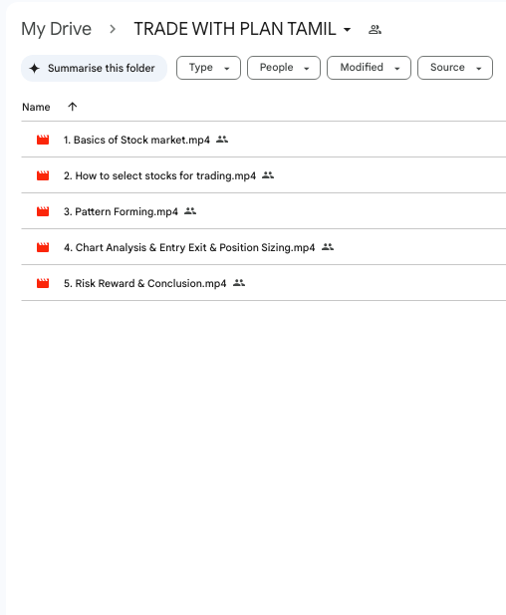Click the video icon for Basics of Stock market
This screenshot has width=506, height=615.
tap(43, 140)
